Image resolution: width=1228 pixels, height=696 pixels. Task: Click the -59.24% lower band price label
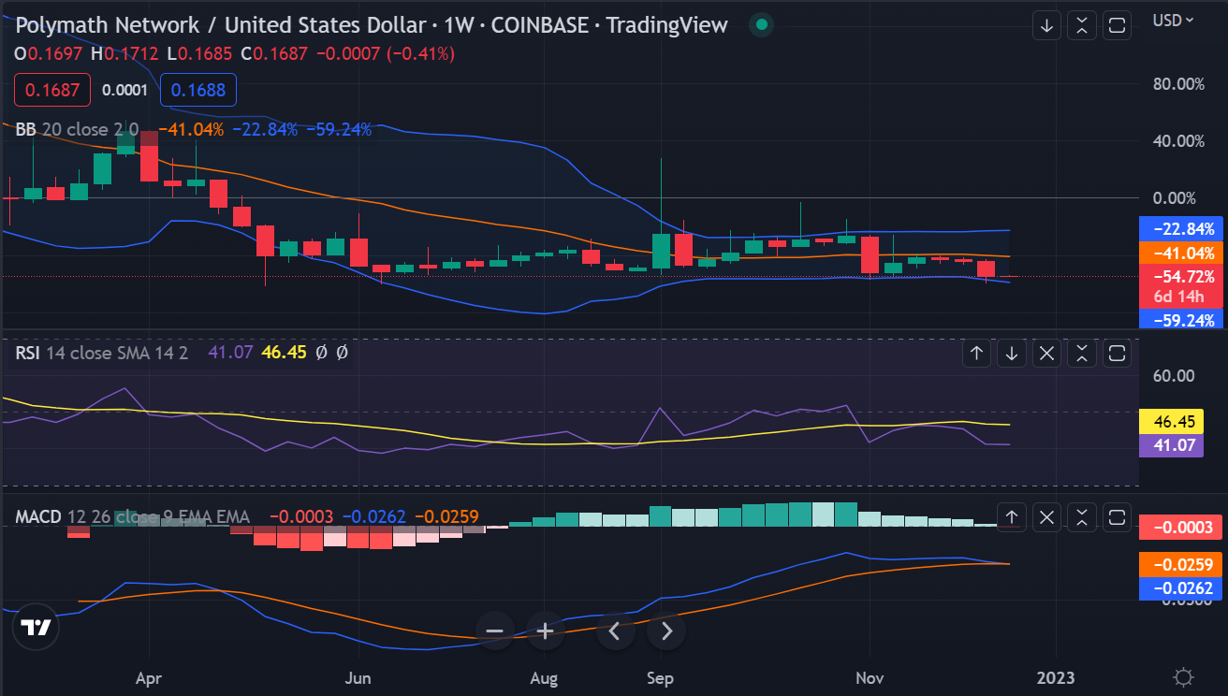tap(1183, 320)
